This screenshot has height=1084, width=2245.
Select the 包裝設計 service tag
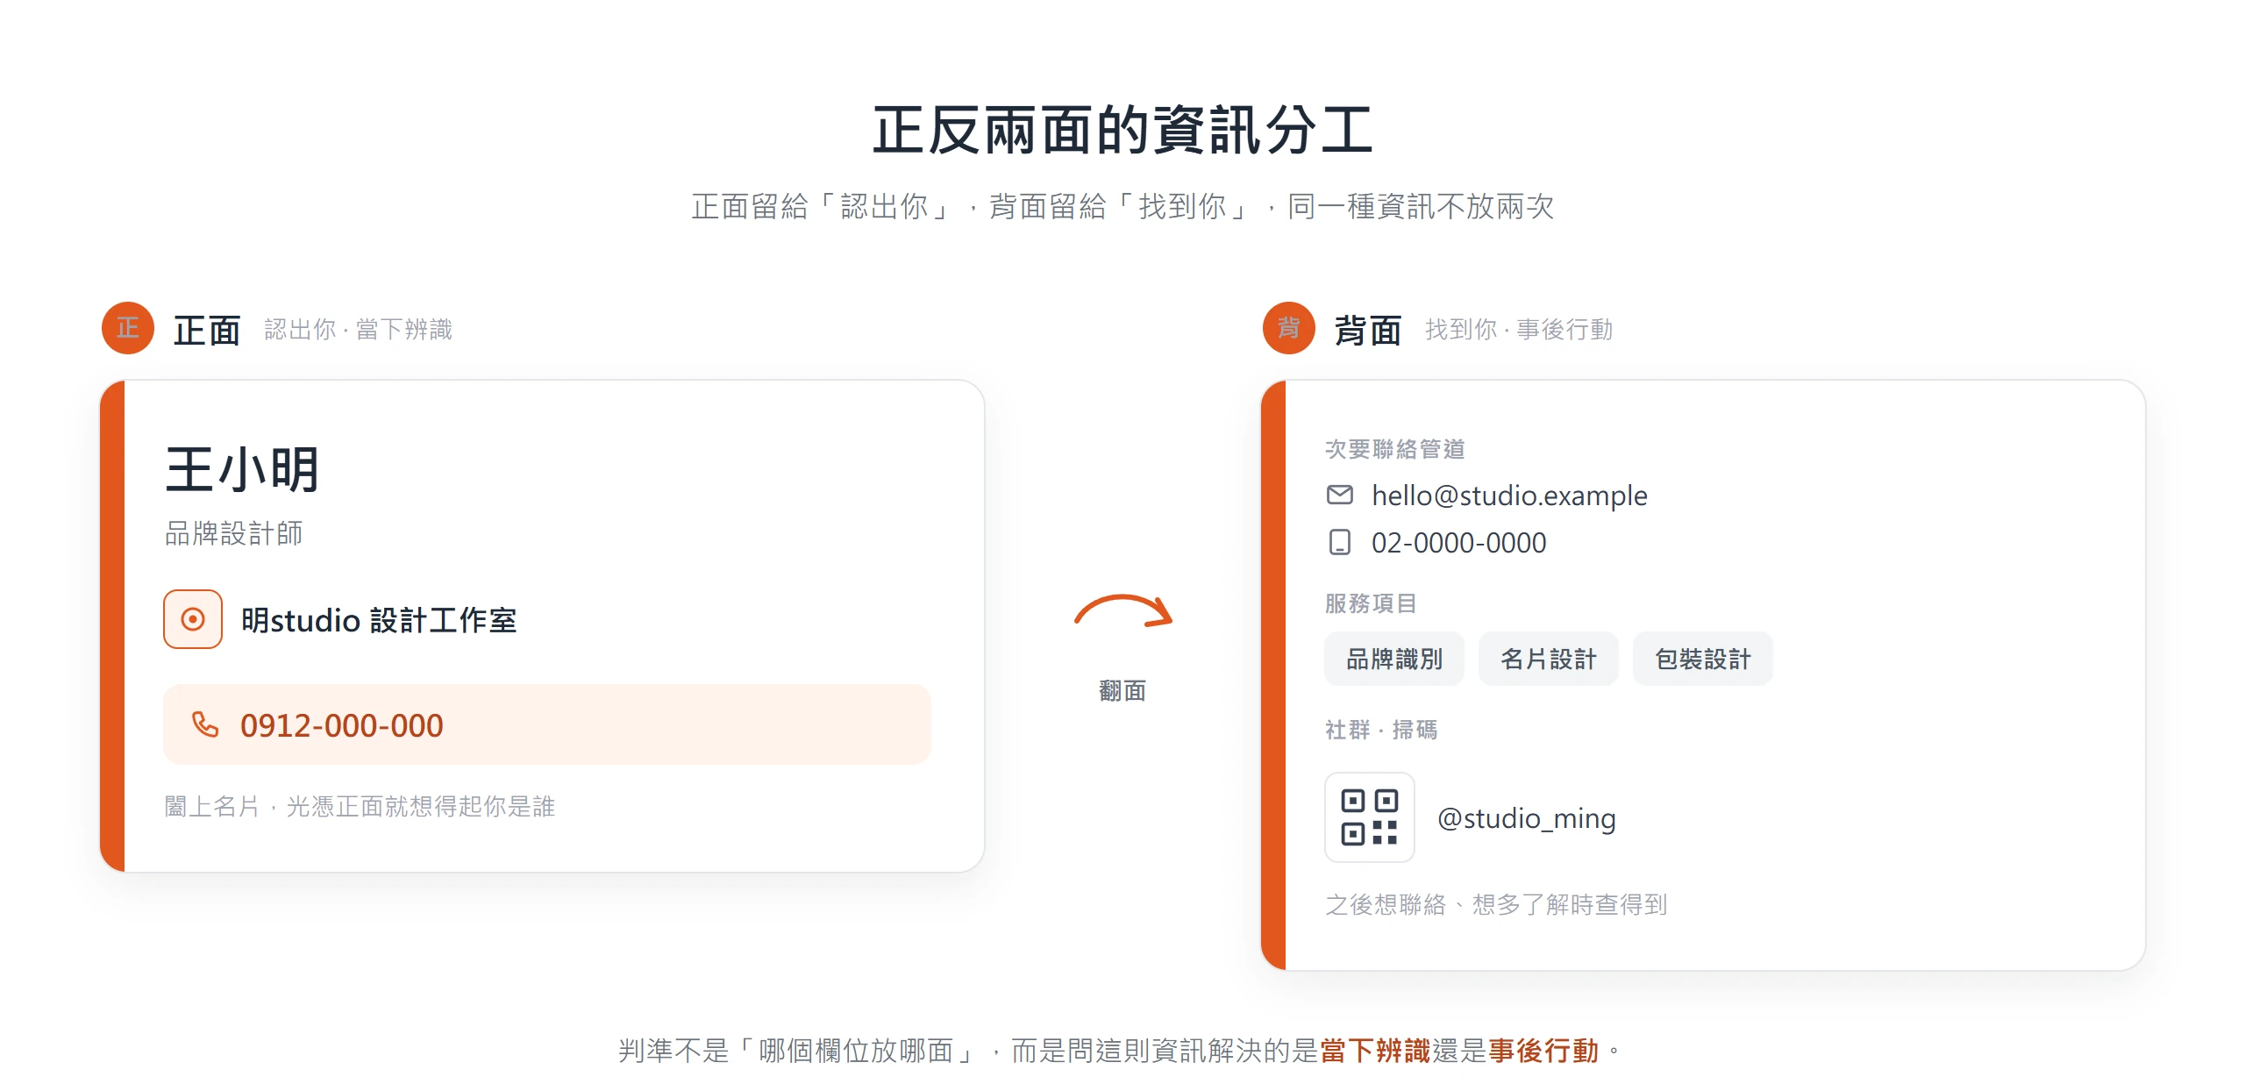pos(1702,659)
